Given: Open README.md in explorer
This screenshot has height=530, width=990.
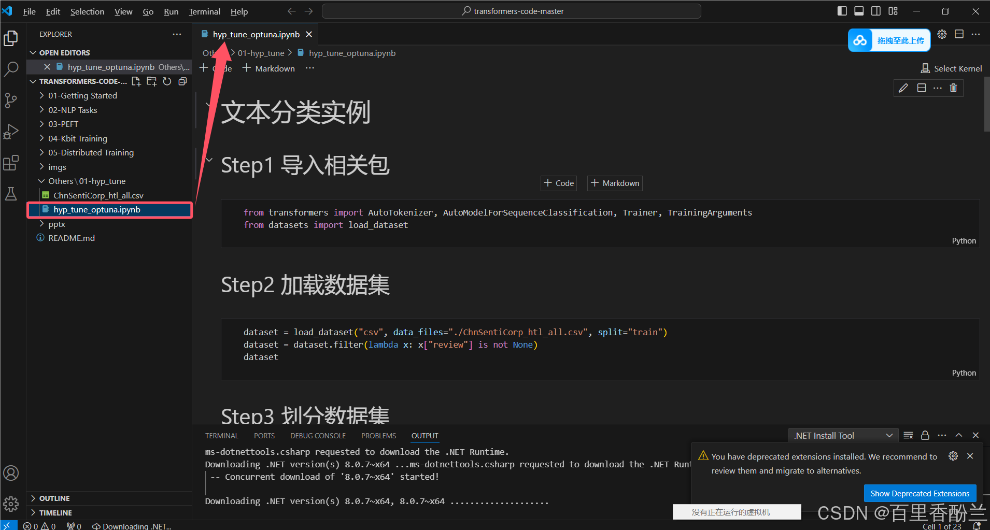Looking at the screenshot, I should click(72, 238).
